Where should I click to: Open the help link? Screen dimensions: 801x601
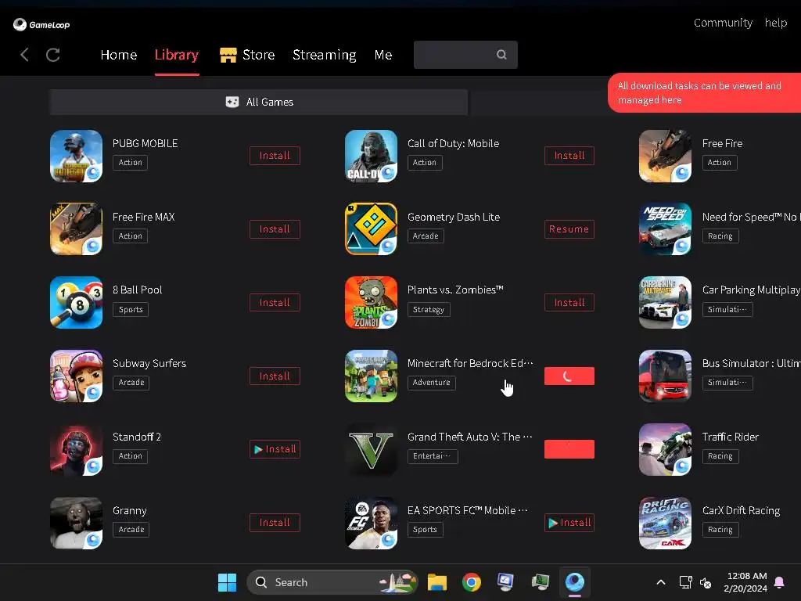[775, 23]
